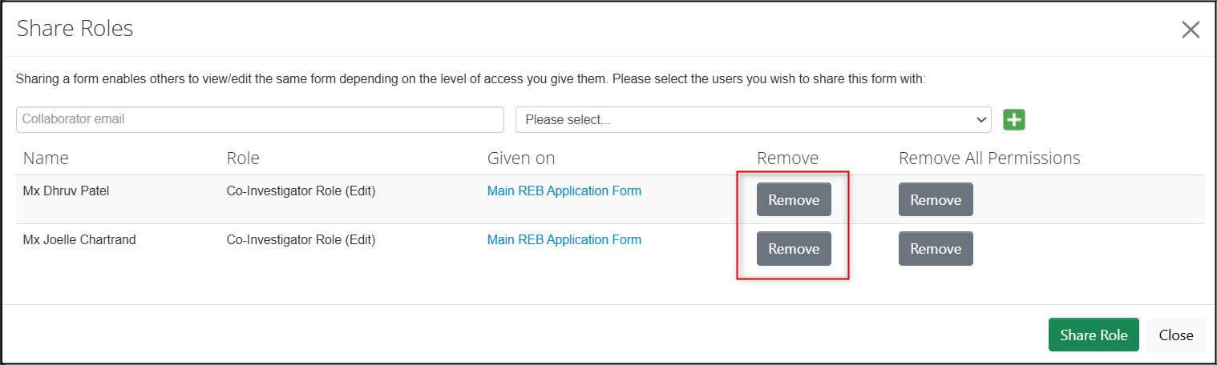
Task: Click the Role column header
Action: click(243, 158)
